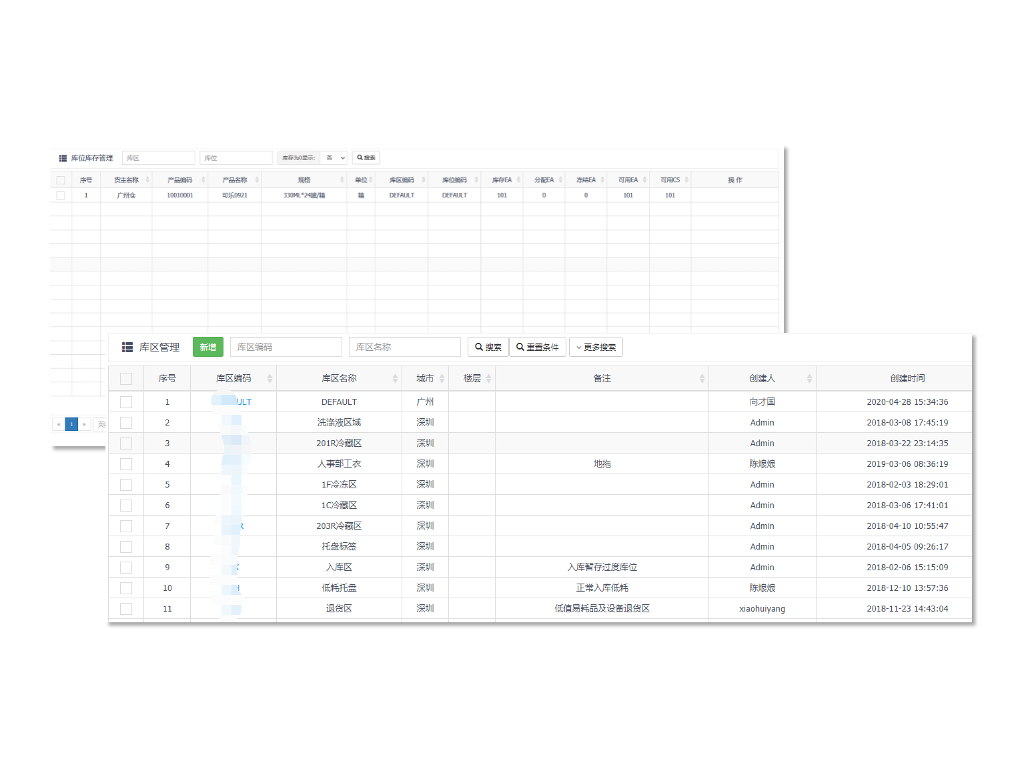The height and width of the screenshot is (767, 1022).
Task: Sort by 产品编码 in inventory table
Action: tap(203, 180)
